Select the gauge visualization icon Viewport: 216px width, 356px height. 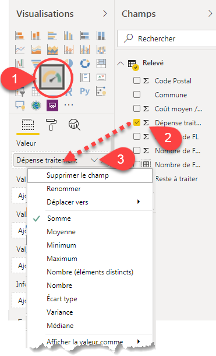coord(52,77)
